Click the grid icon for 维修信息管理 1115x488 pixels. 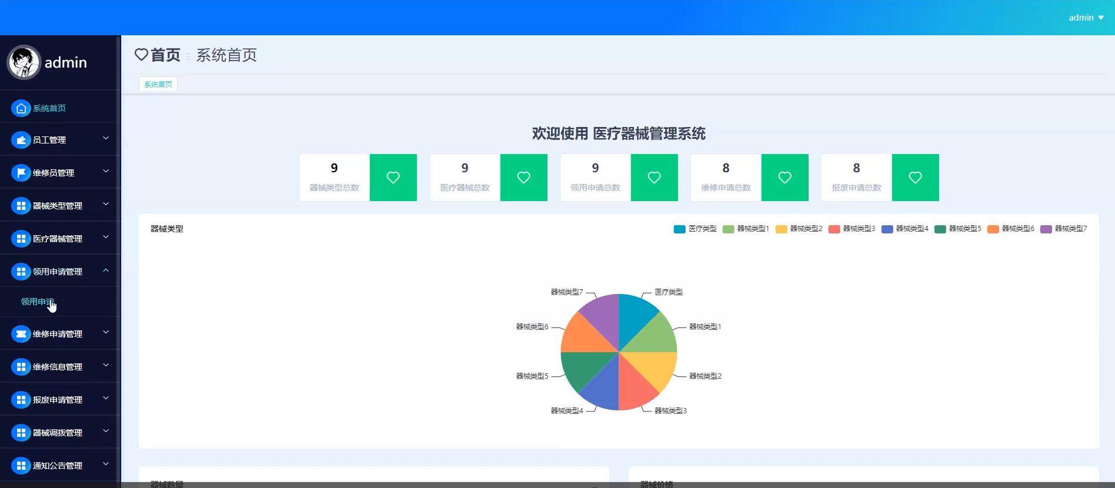[x=21, y=367]
